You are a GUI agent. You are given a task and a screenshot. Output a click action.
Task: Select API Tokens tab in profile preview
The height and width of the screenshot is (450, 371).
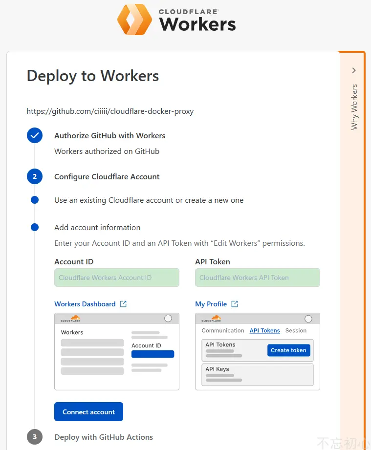[x=265, y=331]
